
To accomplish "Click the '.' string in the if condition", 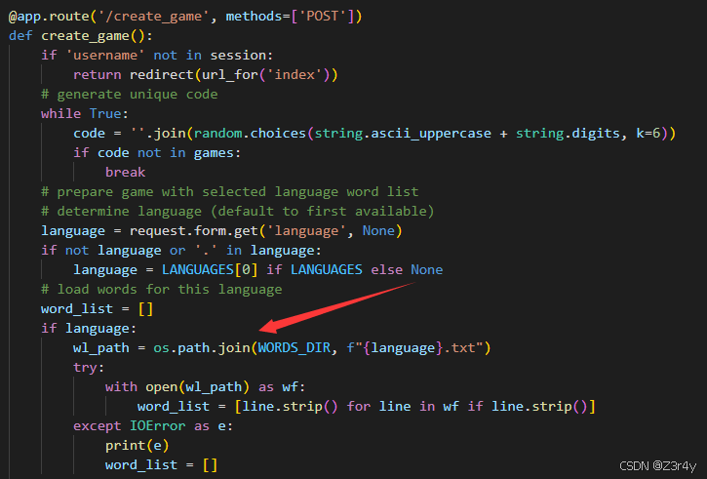I will tap(206, 250).
